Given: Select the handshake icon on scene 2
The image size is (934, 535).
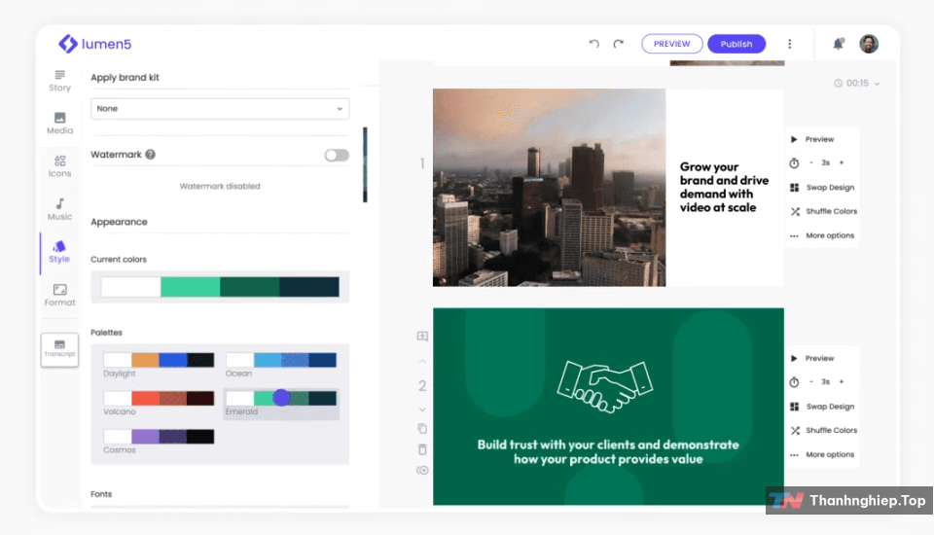Looking at the screenshot, I should [x=605, y=386].
